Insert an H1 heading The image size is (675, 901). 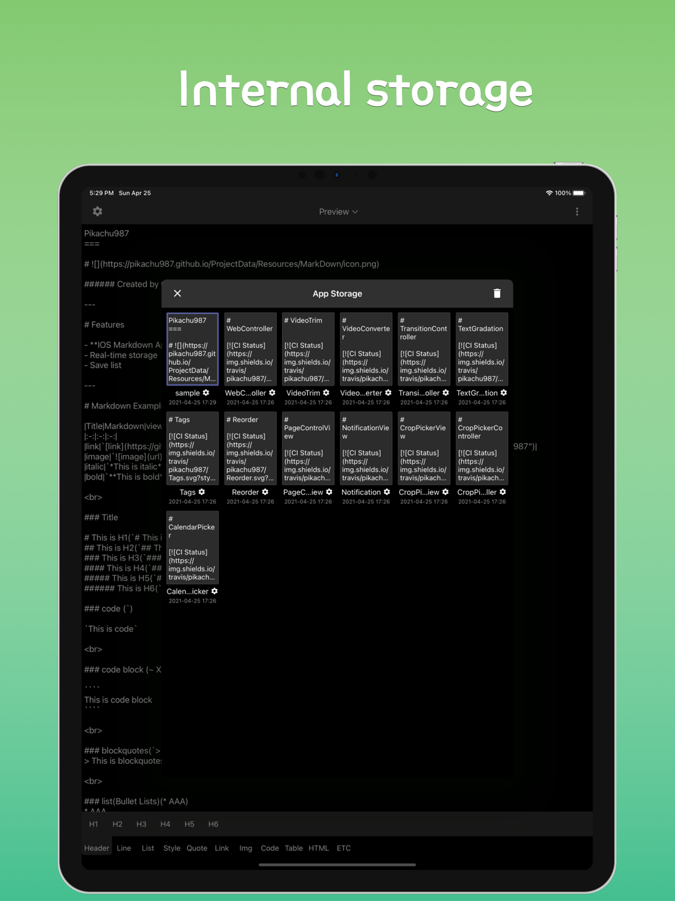click(x=94, y=824)
